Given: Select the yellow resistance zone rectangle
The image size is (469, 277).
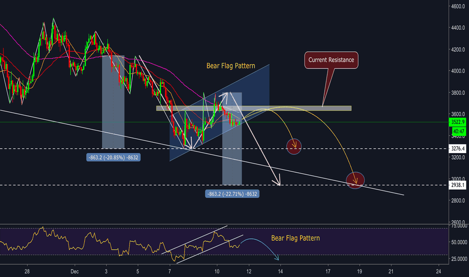Looking at the screenshot, I should pos(254,108).
